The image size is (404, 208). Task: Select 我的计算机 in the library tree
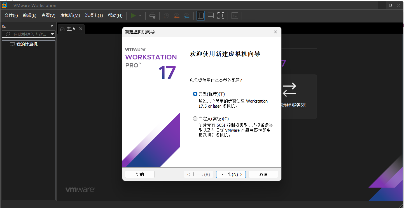click(27, 44)
